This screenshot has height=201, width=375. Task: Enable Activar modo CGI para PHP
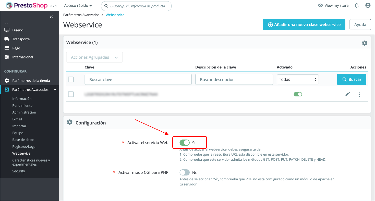coord(185,172)
